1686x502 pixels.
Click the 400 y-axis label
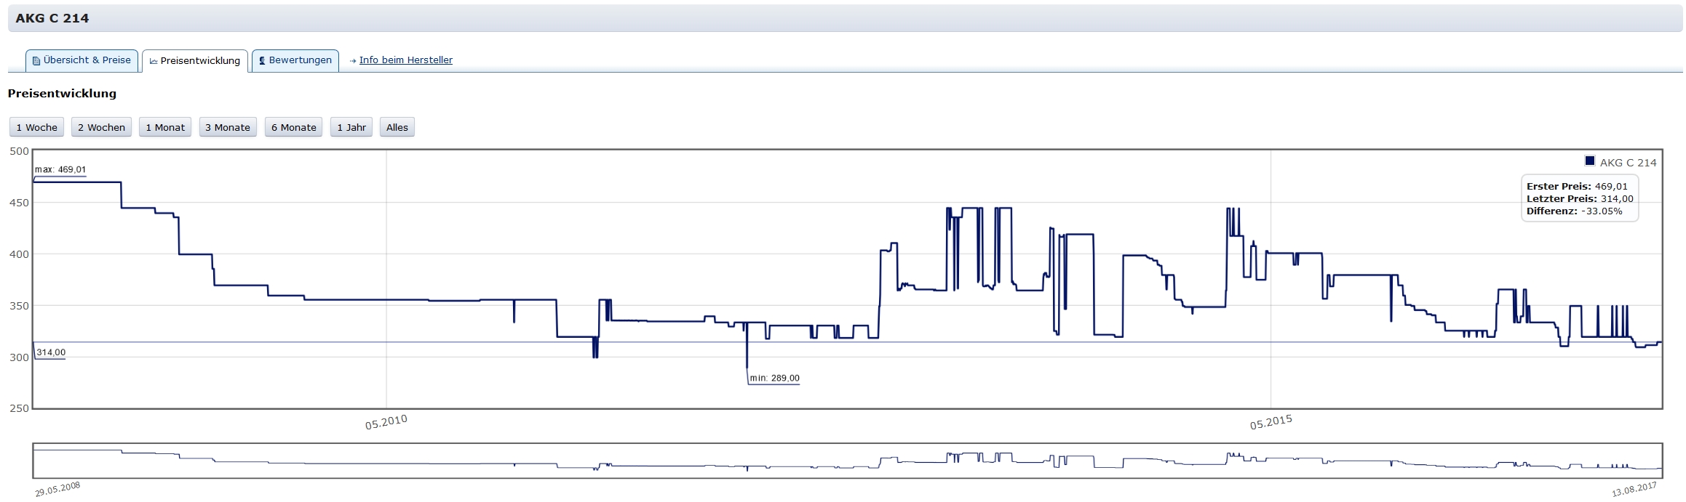tap(20, 254)
